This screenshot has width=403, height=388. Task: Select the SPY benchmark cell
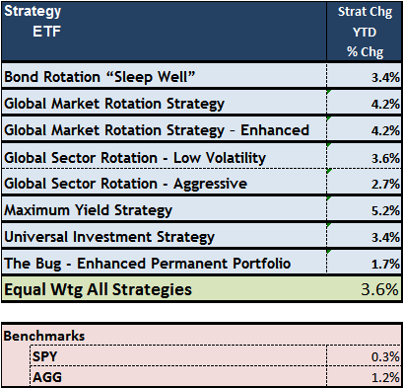[178, 355]
